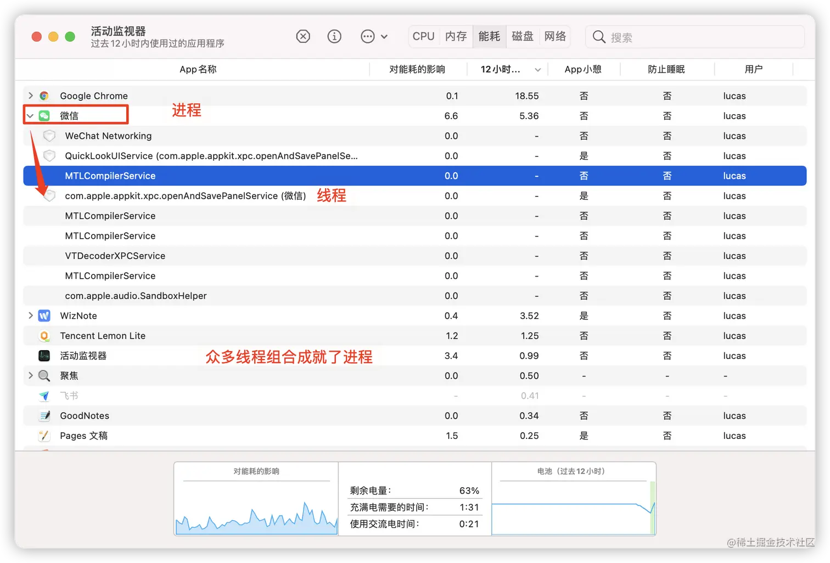The image size is (830, 563).
Task: Expand the Google Chrome process group
Action: [x=30, y=95]
